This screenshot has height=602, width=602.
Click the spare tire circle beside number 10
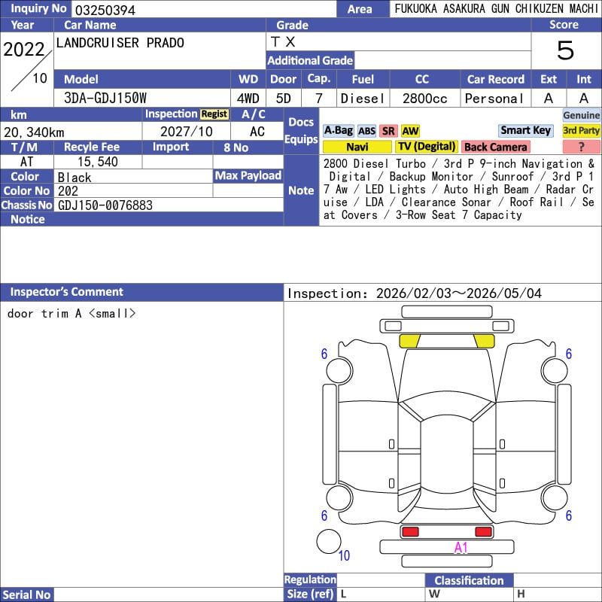329,541
